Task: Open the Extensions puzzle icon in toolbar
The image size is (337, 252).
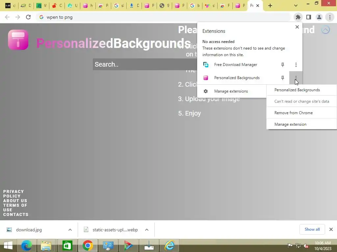Action: tap(298, 17)
